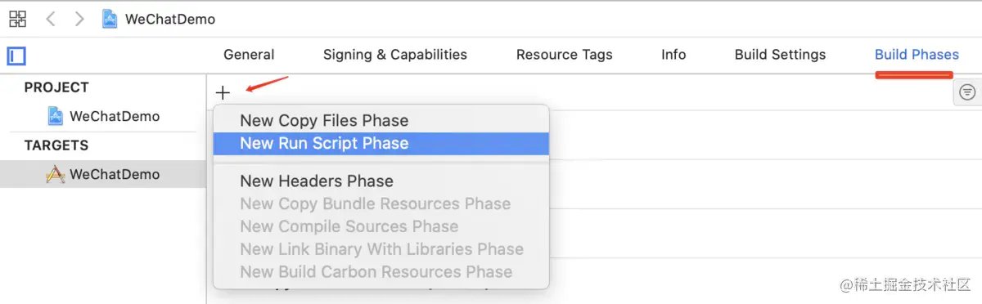Screen dimensions: 982x304
Task: Open the filter icon on the right
Action: point(967,92)
